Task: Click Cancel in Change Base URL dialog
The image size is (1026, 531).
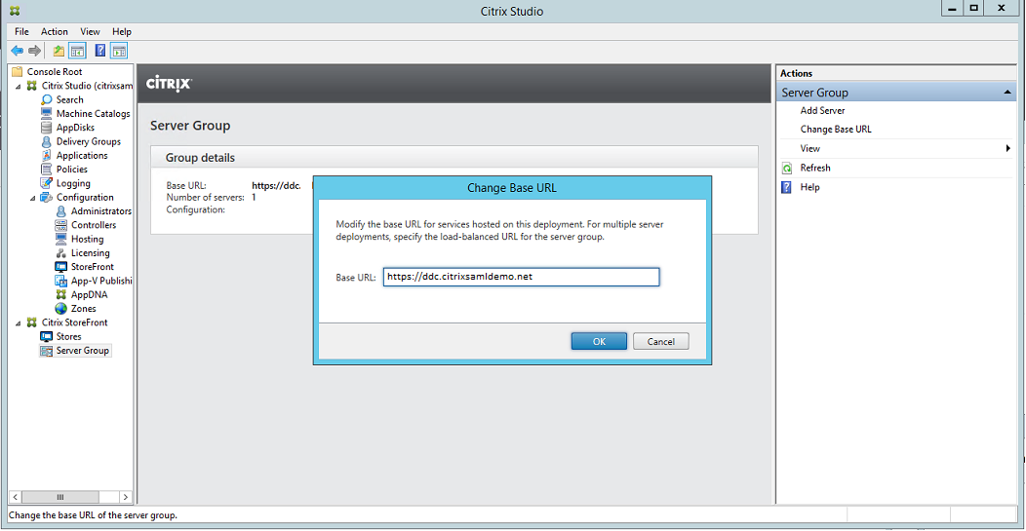Action: tap(661, 341)
